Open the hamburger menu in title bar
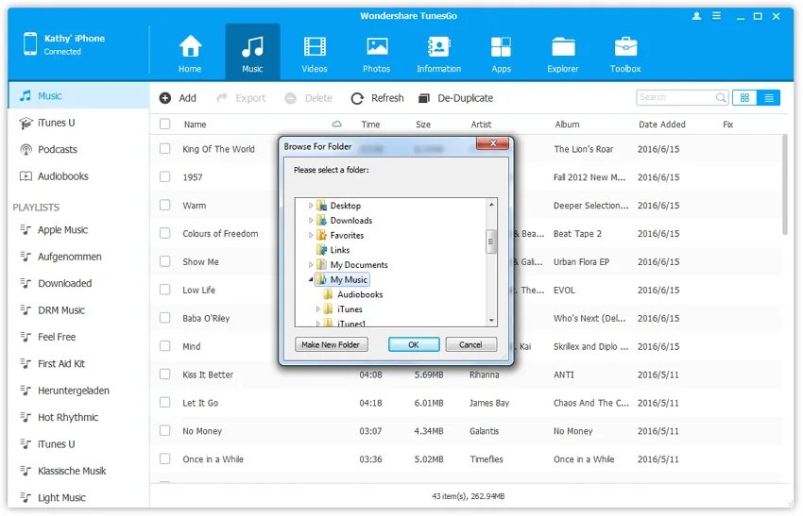 point(716,16)
